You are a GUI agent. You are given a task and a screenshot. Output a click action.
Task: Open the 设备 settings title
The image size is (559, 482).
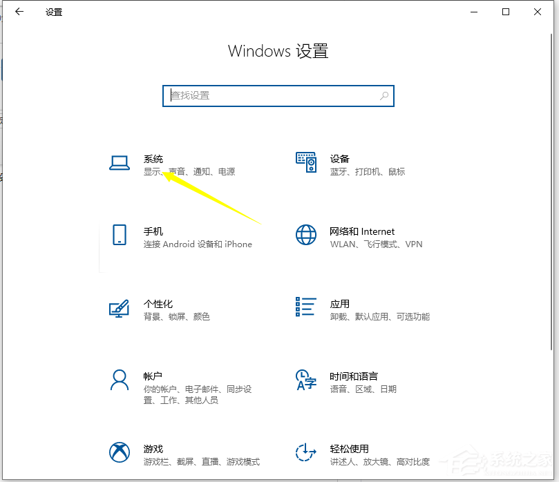click(x=340, y=159)
